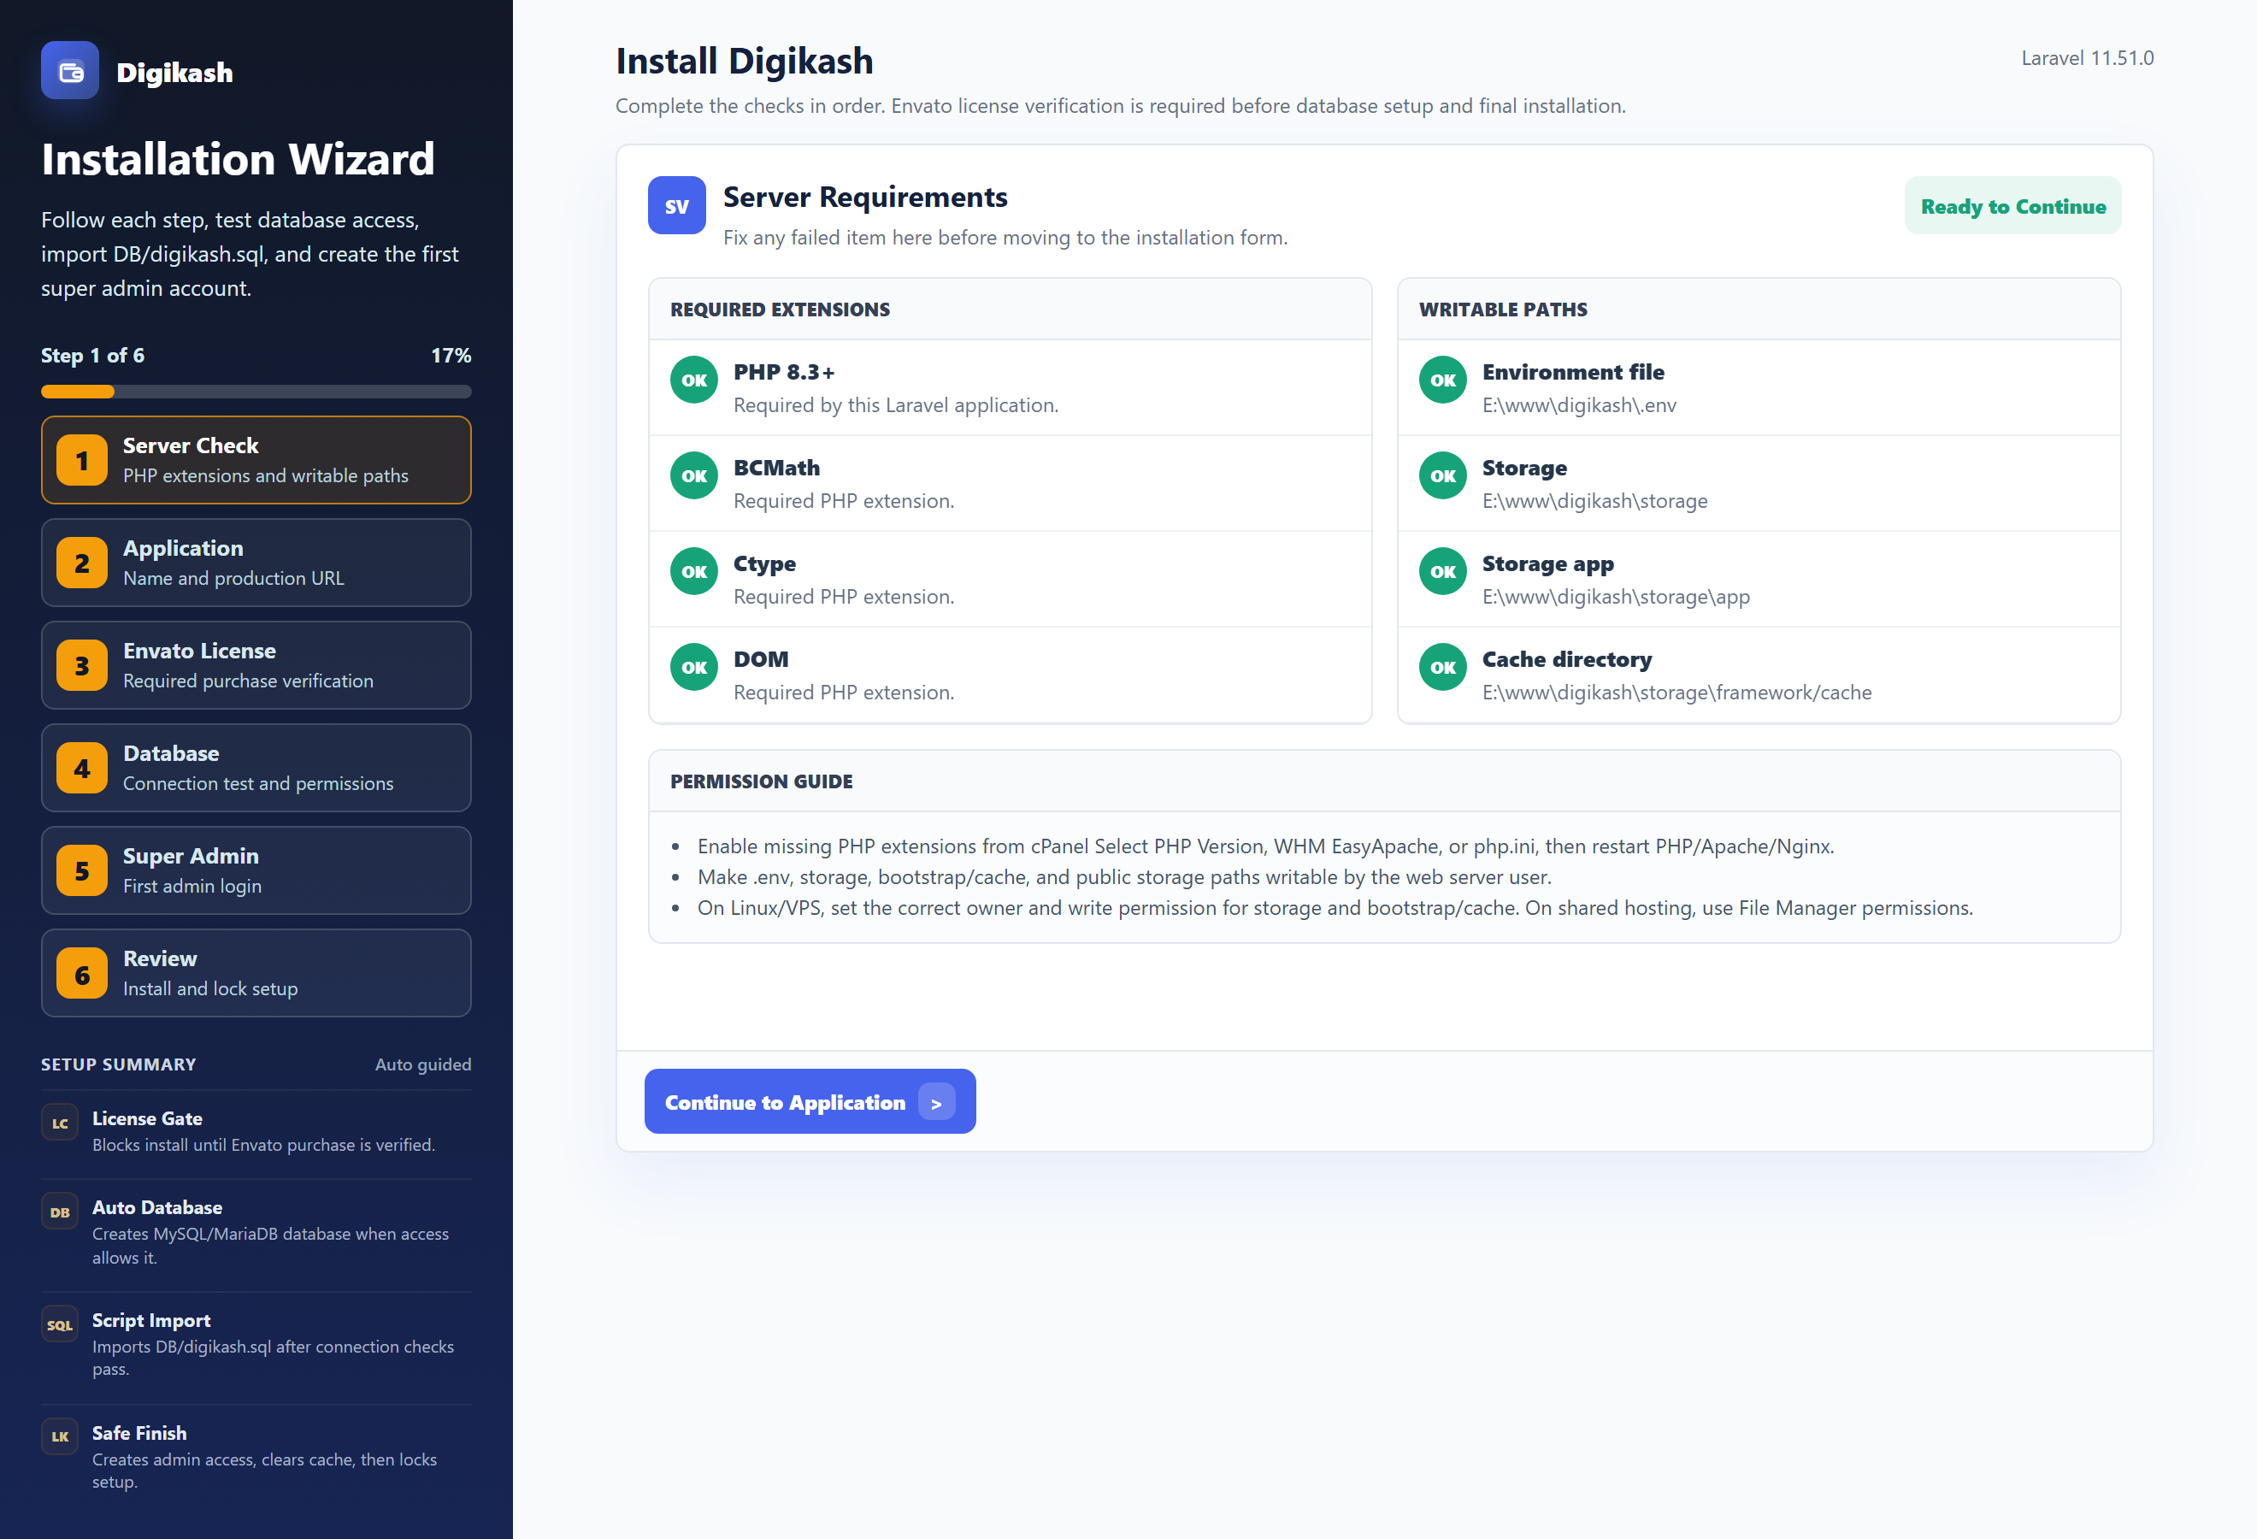
Task: Click the SV Server Requirements badge icon
Action: pos(677,206)
